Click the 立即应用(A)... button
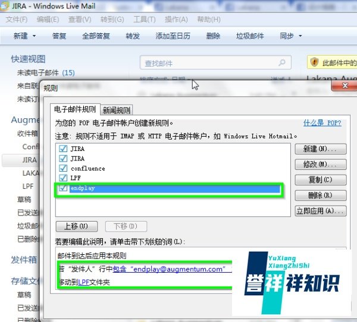 coord(321,211)
